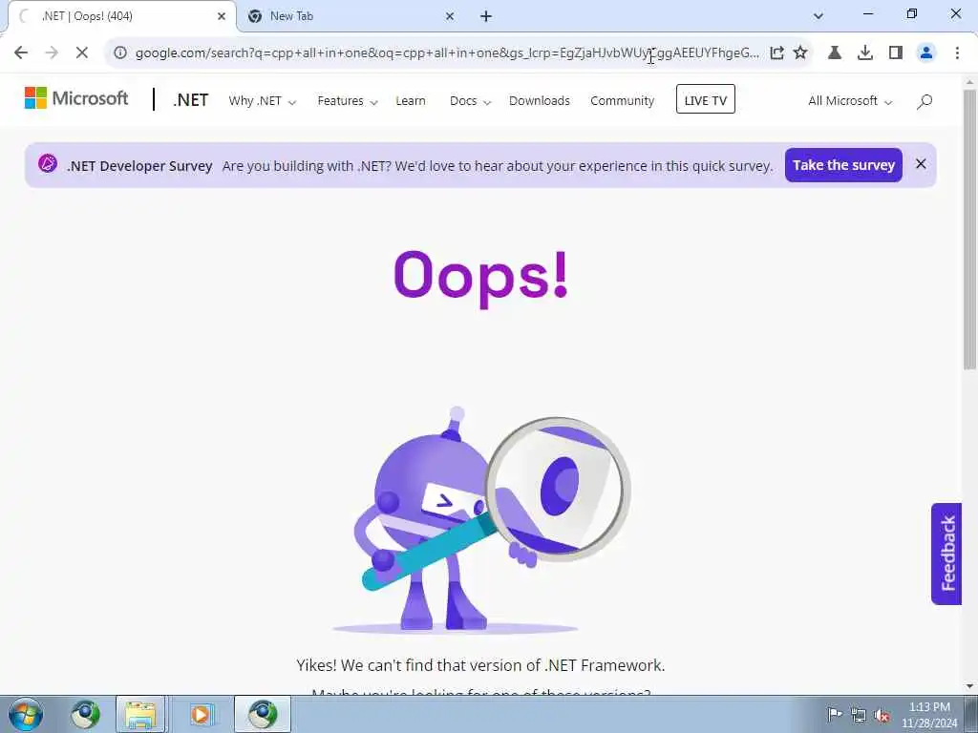Bookmark this tab with the star icon

800,53
